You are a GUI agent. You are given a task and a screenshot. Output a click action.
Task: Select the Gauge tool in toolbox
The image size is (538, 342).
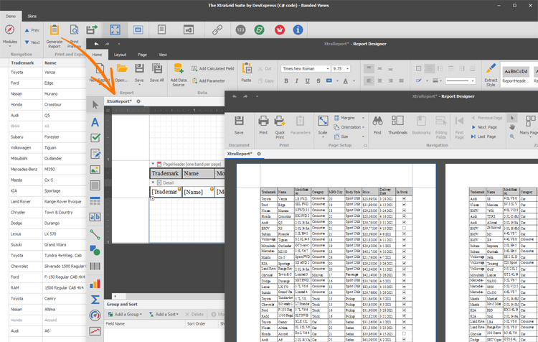coord(95,315)
